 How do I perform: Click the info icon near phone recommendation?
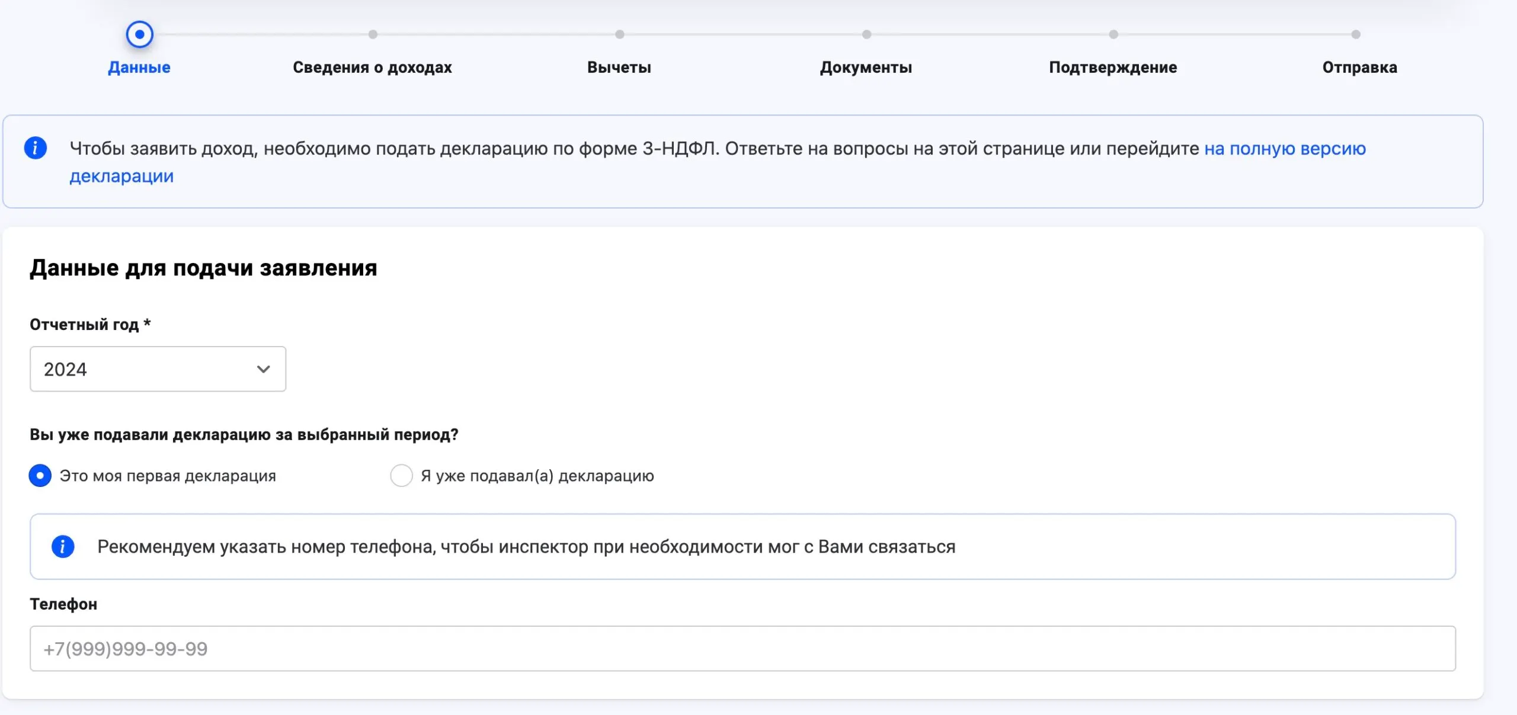[x=63, y=546]
